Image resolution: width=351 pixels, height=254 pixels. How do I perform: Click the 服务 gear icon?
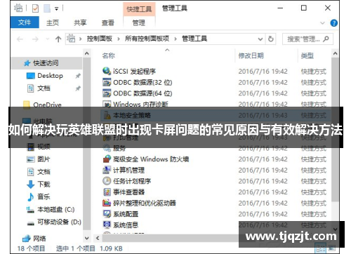[x=107, y=148]
